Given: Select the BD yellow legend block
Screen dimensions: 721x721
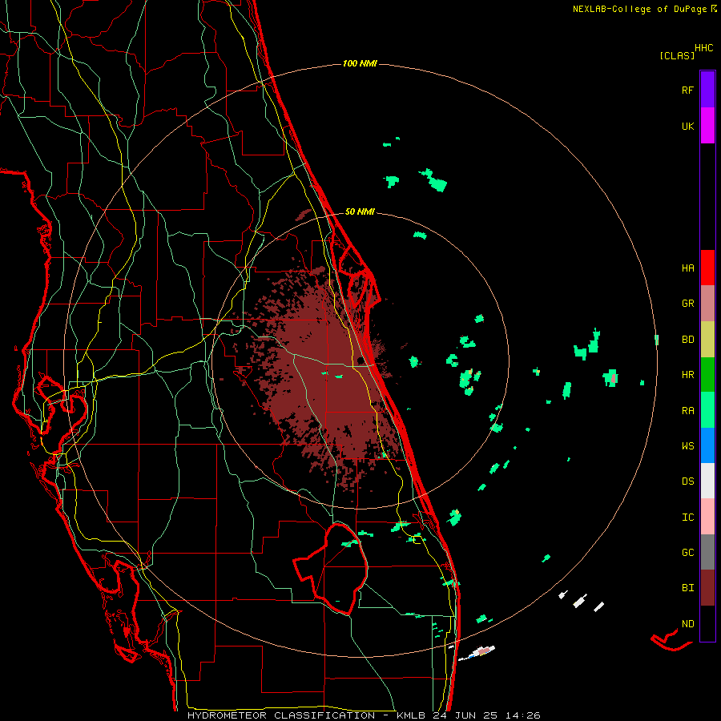Looking at the screenshot, I should 707,340.
